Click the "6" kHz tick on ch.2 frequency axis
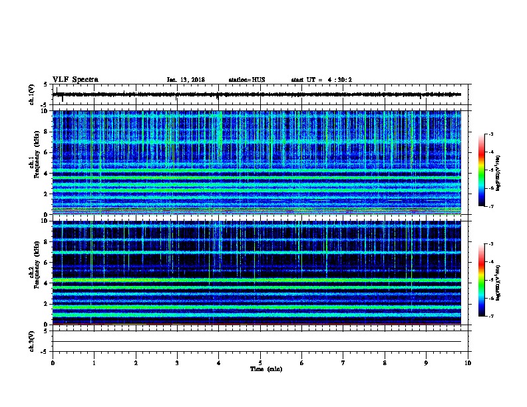 point(46,263)
